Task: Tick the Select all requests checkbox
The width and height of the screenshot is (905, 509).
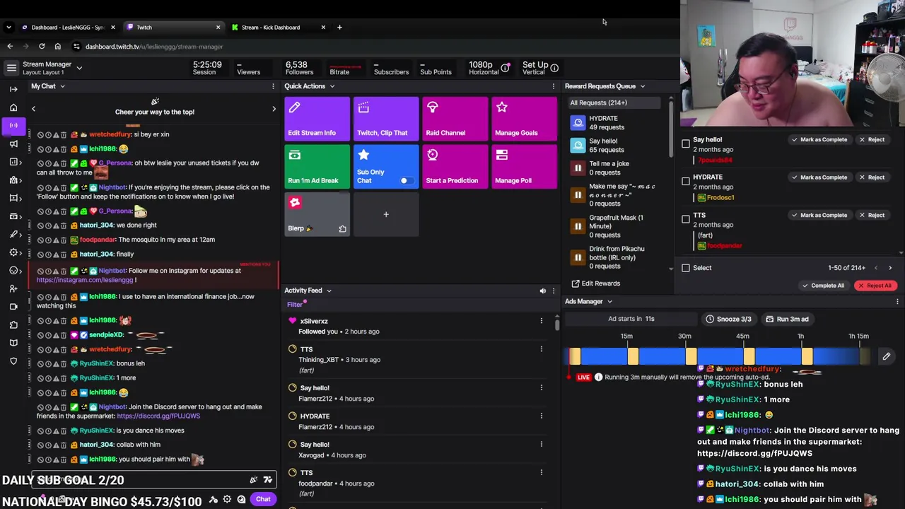Action: tap(686, 268)
